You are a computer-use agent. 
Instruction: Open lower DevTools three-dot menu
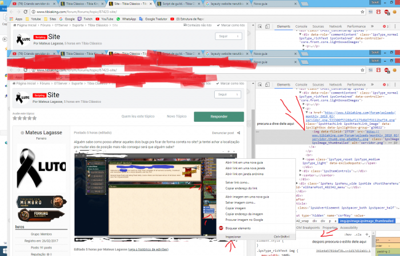(x=395, y=84)
